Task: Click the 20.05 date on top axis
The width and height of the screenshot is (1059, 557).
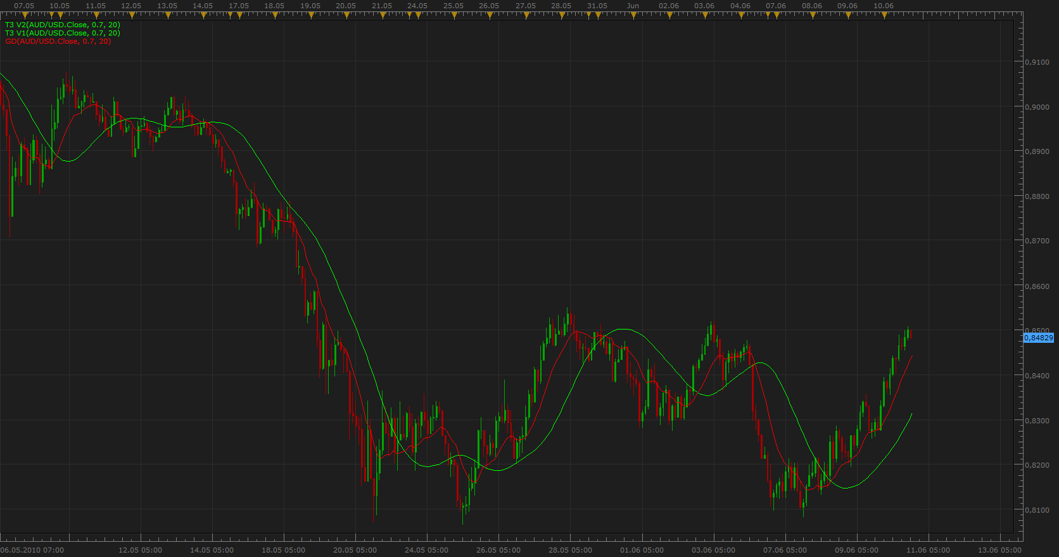Action: [346, 6]
